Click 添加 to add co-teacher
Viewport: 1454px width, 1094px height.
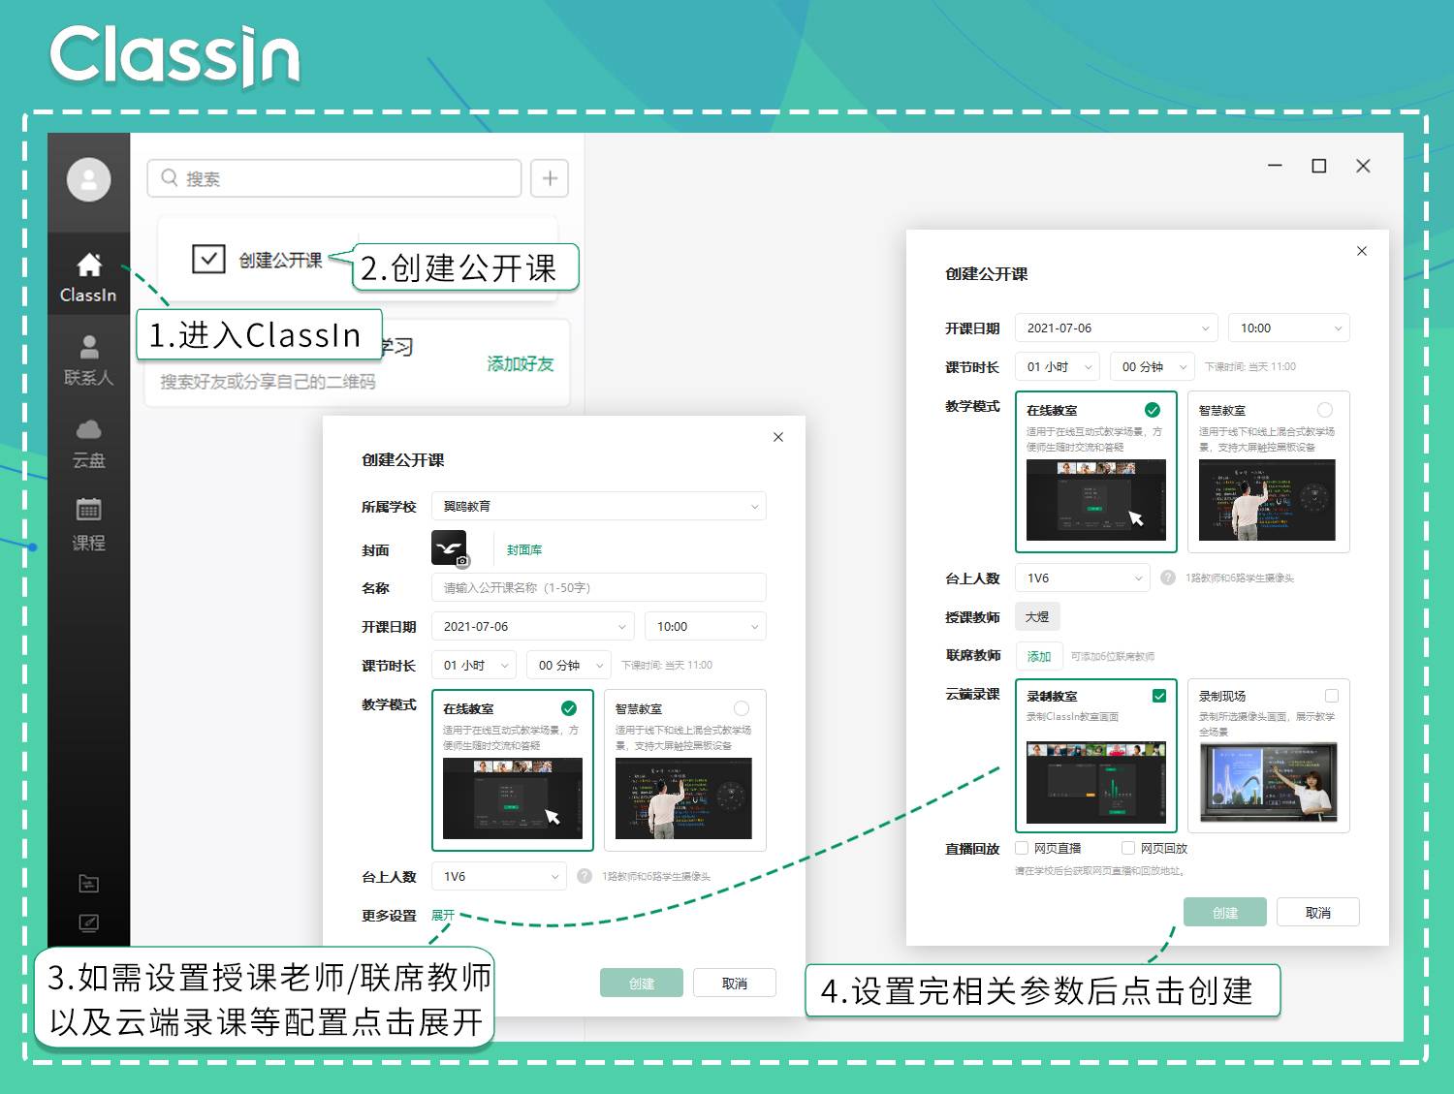pos(1039,656)
